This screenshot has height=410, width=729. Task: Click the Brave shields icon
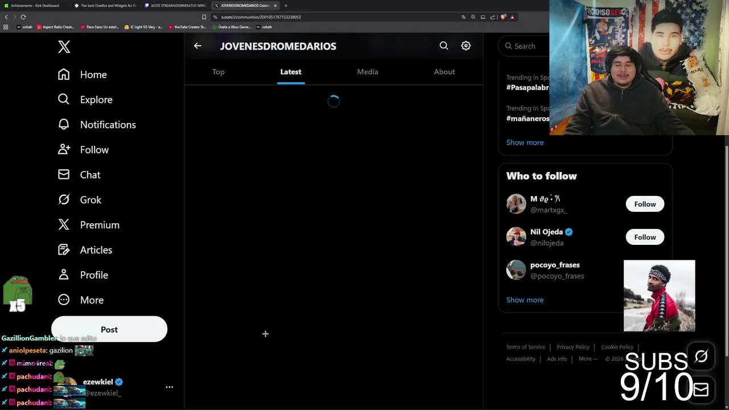503,17
